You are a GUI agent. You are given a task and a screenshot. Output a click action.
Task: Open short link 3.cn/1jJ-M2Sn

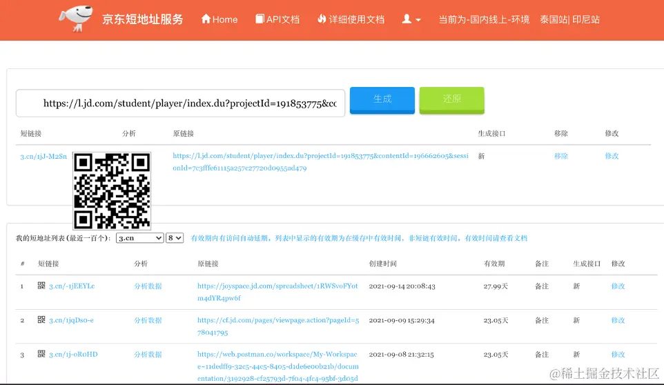pyautogui.click(x=43, y=157)
